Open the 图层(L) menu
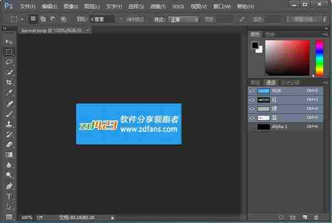The width and height of the screenshot is (332, 223). [x=92, y=7]
